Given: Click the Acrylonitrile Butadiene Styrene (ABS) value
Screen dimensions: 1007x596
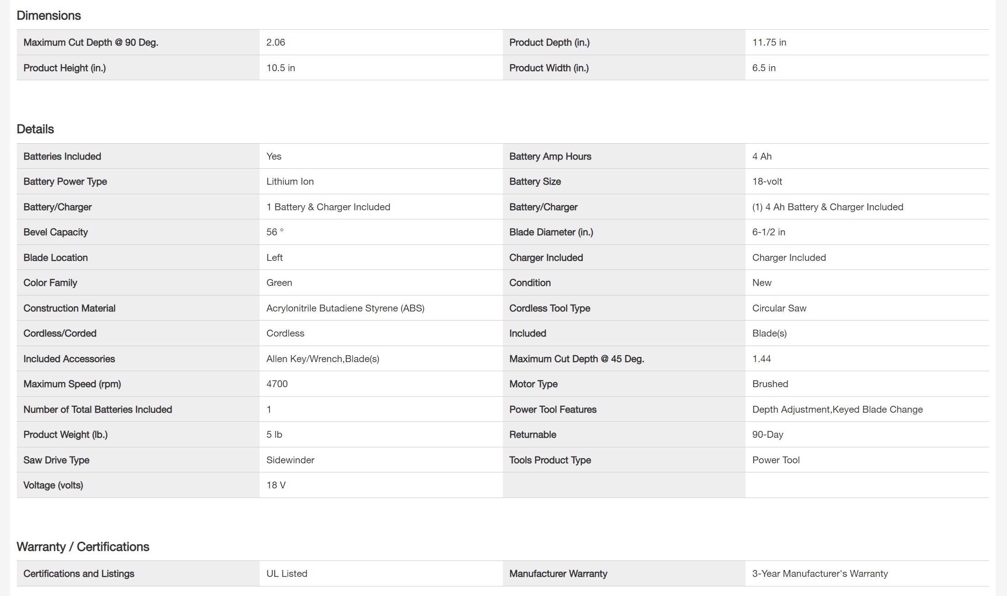Looking at the screenshot, I should pyautogui.click(x=345, y=308).
